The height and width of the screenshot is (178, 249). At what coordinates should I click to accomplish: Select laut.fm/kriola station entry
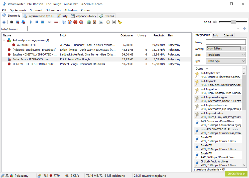pyautogui.click(x=218, y=83)
